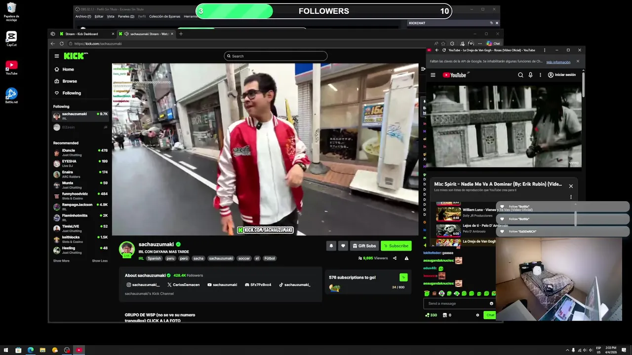Select the Spanish tag

[154, 258]
